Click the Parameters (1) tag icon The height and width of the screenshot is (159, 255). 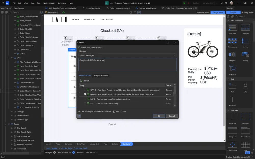[x=46, y=12]
